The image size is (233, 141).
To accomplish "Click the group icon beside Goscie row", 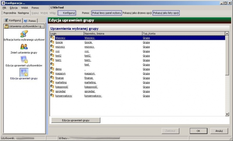I will [52, 42].
